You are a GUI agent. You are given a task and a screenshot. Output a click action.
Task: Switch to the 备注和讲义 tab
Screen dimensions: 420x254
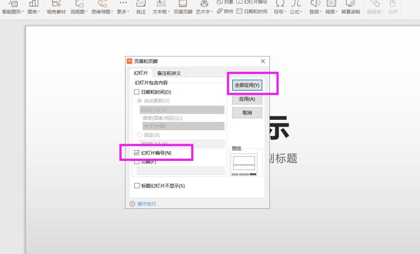coord(169,73)
